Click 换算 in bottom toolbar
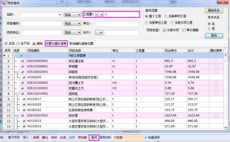The image size is (230, 142). [36, 138]
